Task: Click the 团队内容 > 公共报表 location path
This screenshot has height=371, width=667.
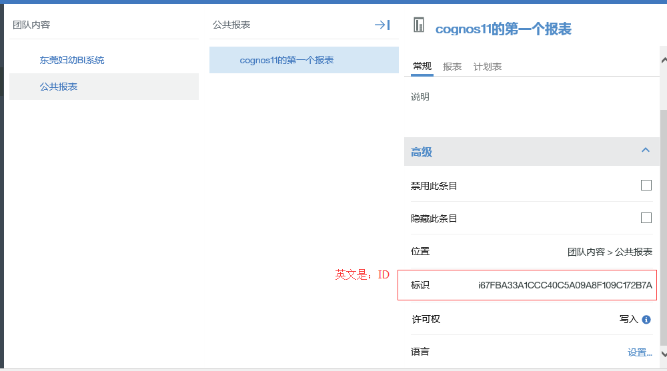Action: point(610,252)
